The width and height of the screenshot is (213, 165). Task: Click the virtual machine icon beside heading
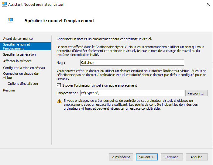pyautogui.click(x=10, y=20)
